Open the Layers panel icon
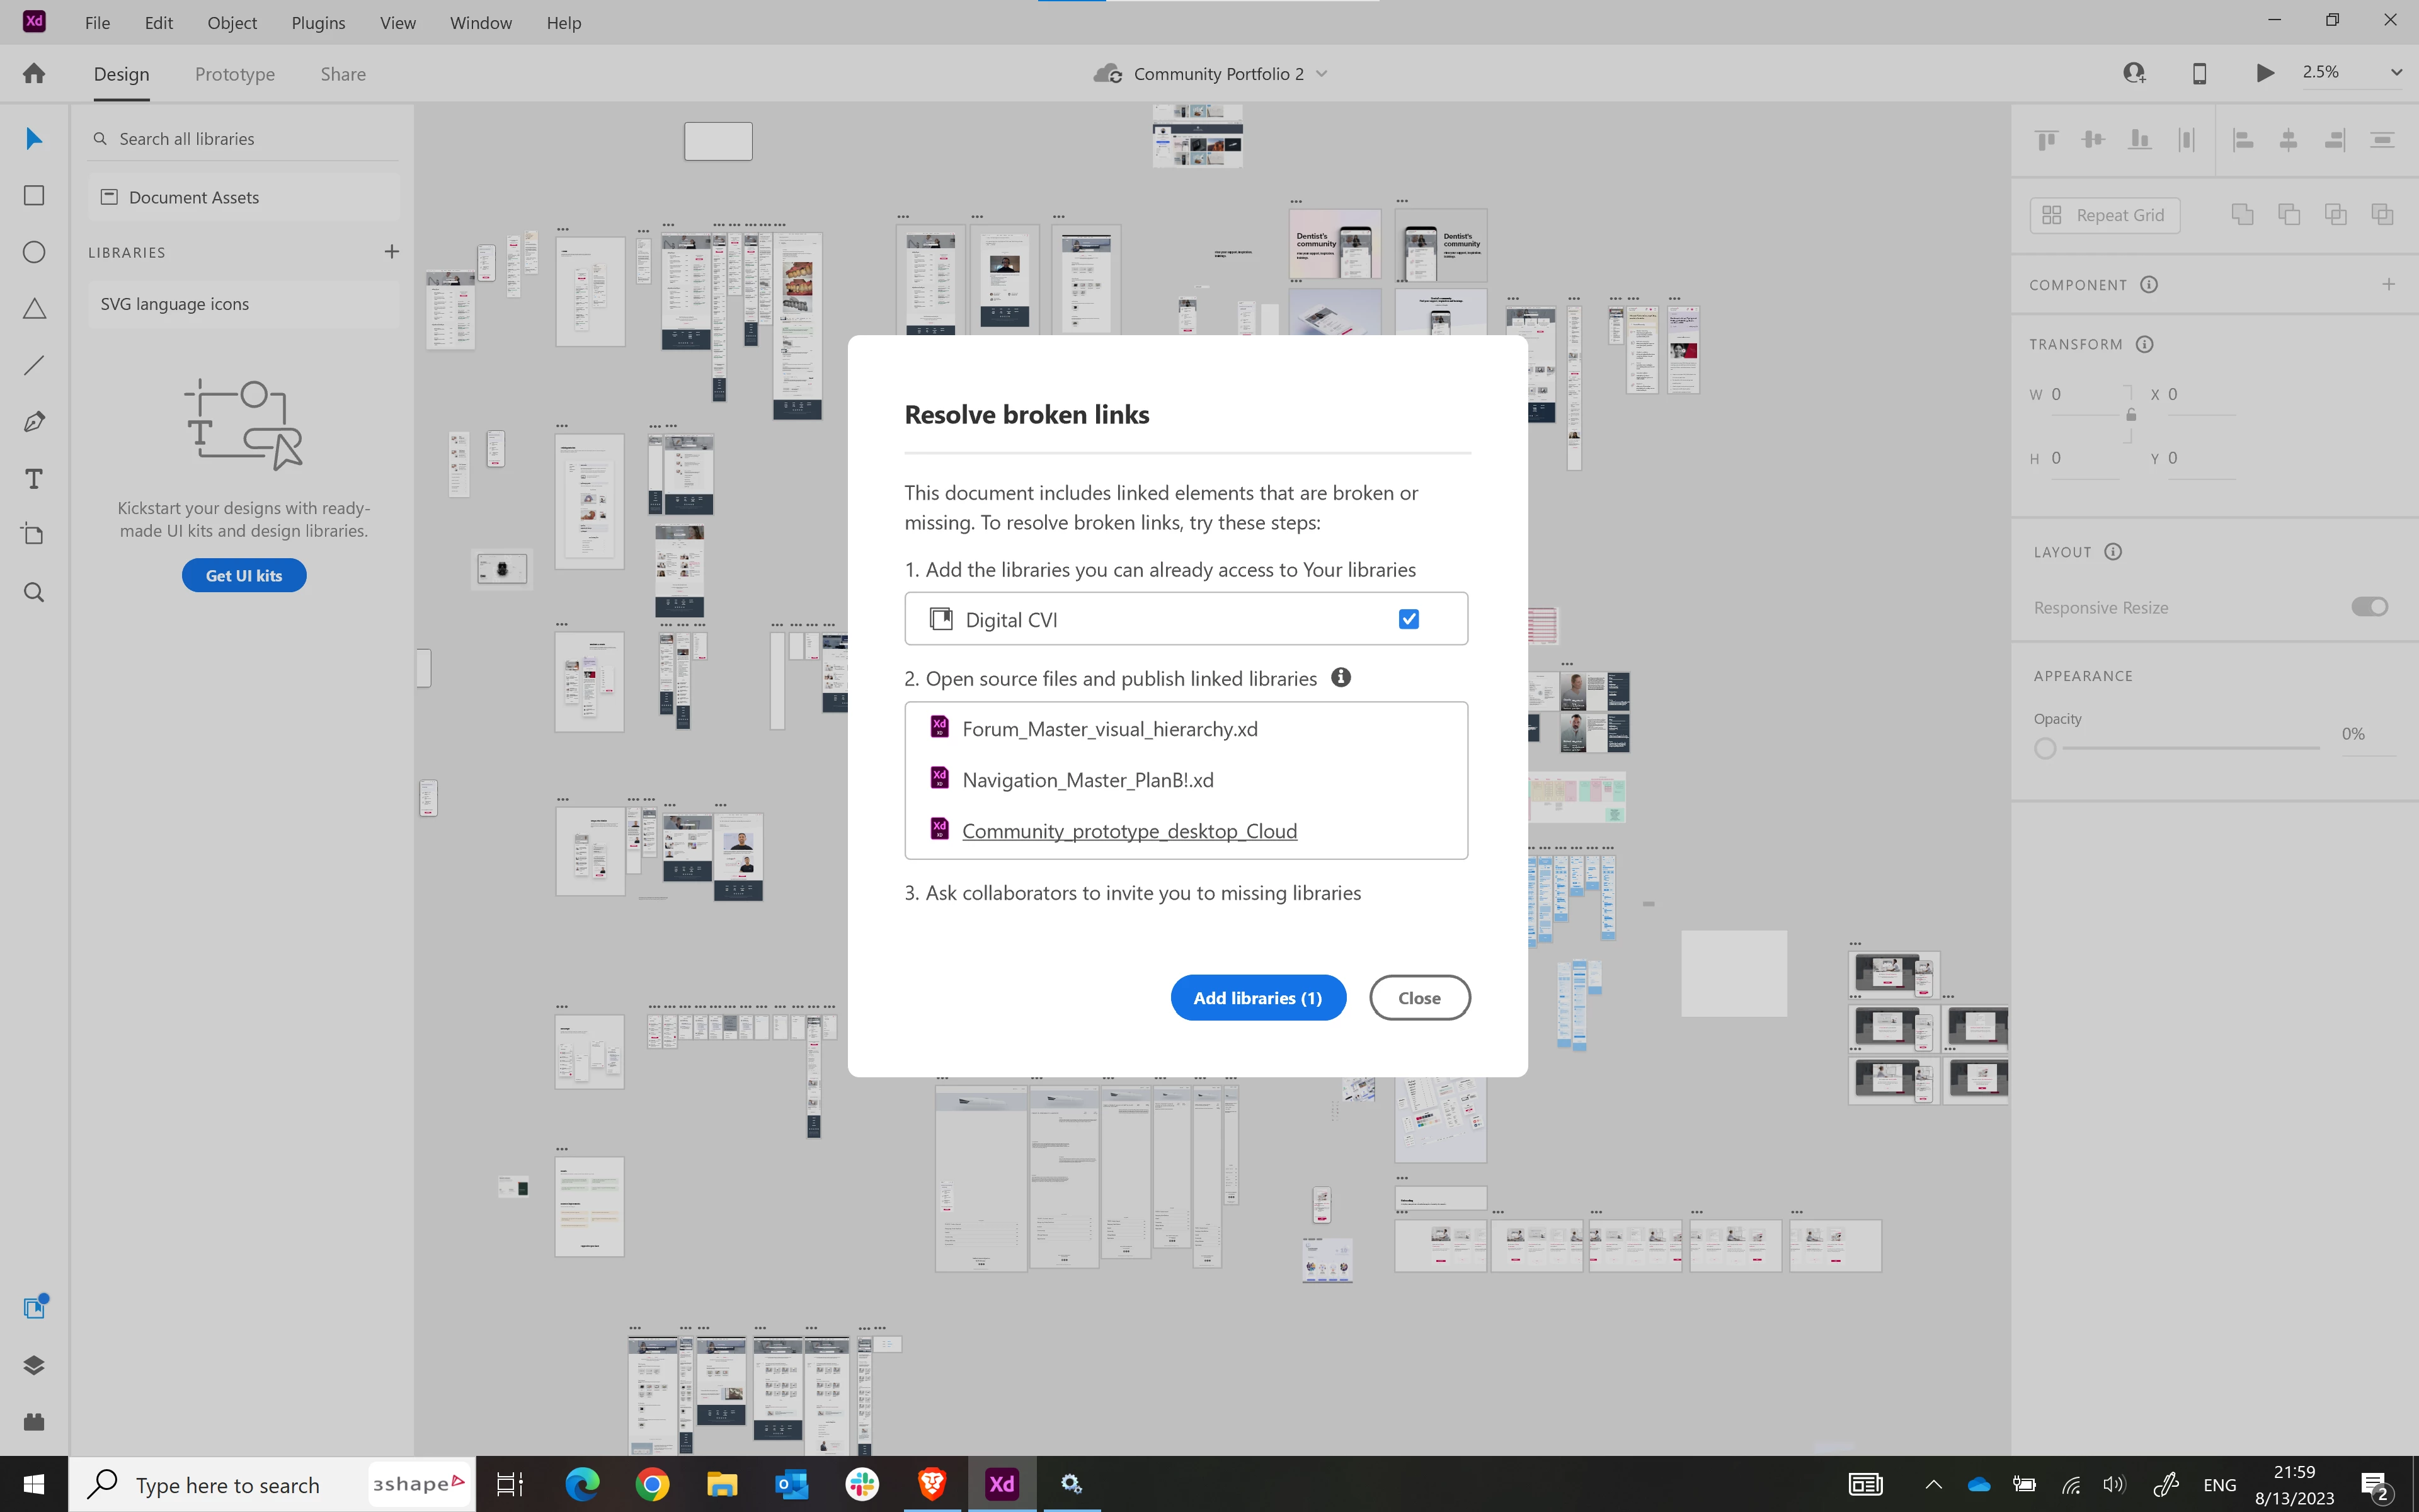 pyautogui.click(x=34, y=1365)
